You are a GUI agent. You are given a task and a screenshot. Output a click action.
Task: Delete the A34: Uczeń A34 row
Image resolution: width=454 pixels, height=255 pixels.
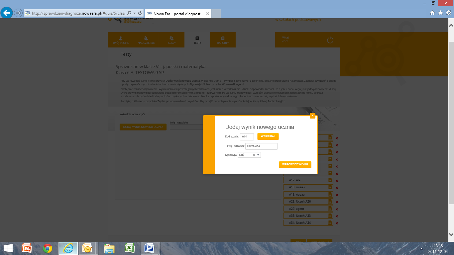click(337, 223)
